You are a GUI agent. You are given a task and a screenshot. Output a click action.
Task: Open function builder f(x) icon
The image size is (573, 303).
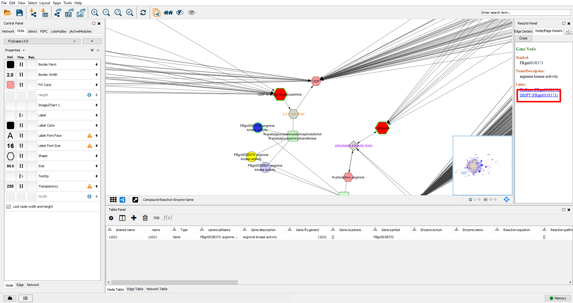(x=168, y=218)
